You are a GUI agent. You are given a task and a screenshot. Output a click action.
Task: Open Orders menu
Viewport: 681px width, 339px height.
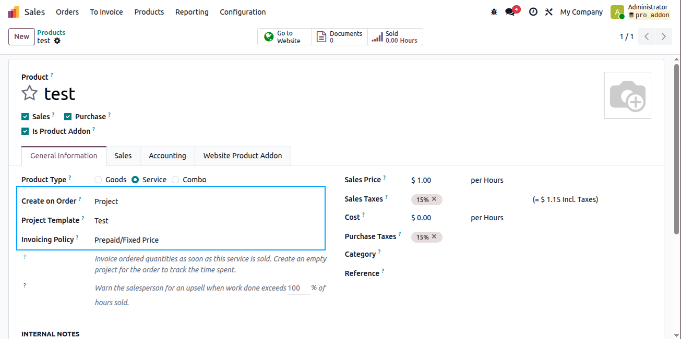(67, 12)
